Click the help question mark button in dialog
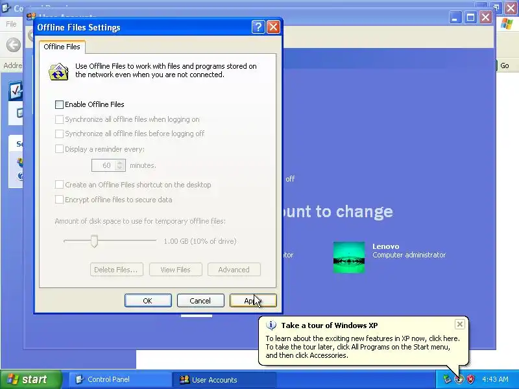The image size is (519, 389). click(x=258, y=27)
